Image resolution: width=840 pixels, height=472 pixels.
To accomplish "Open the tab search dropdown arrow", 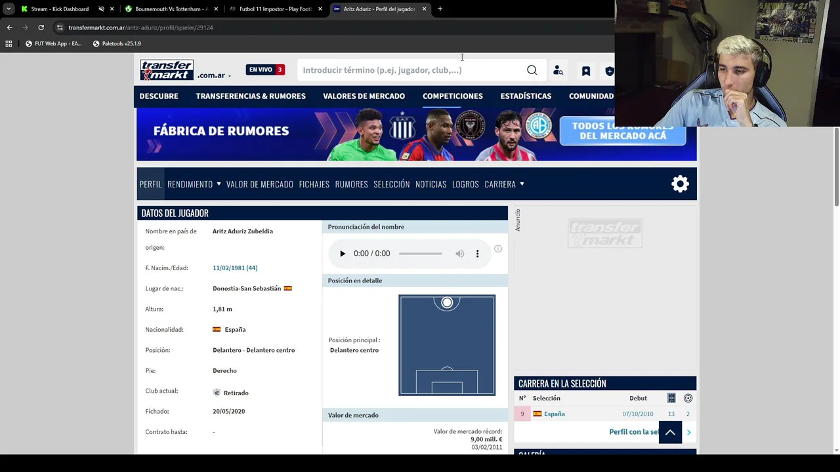I will 9,9.
